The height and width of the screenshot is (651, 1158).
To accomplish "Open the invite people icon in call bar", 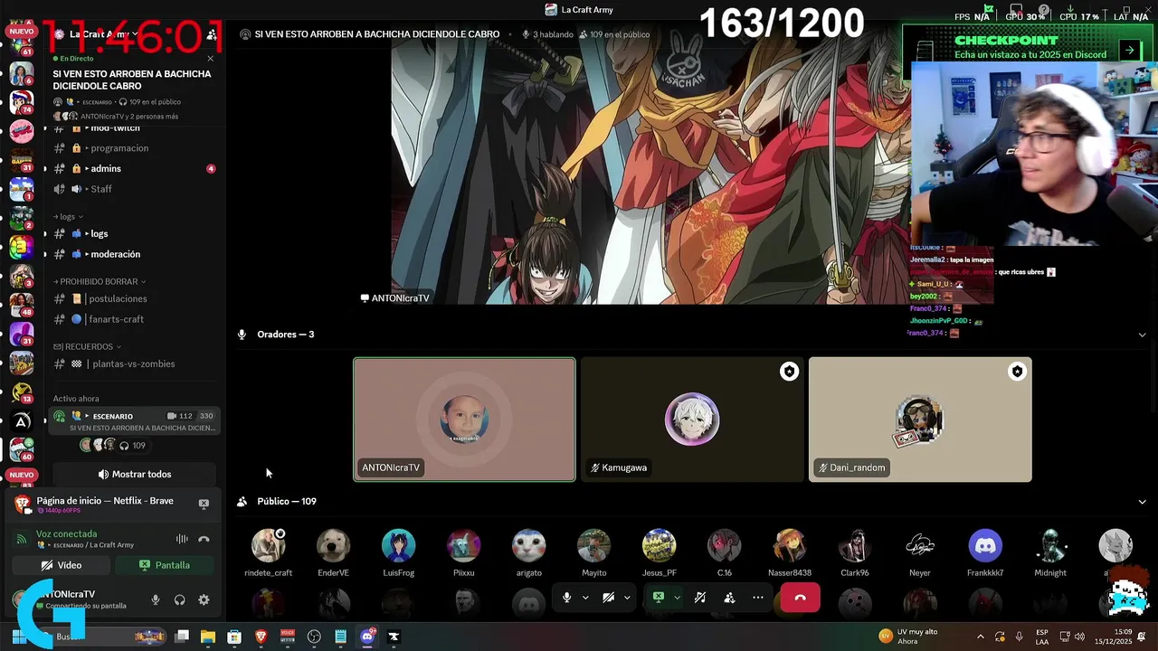I will [729, 598].
